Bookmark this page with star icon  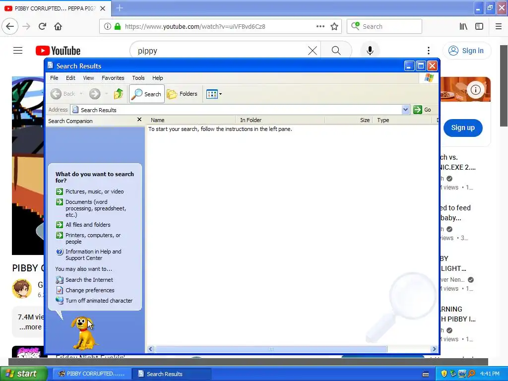coord(334,27)
